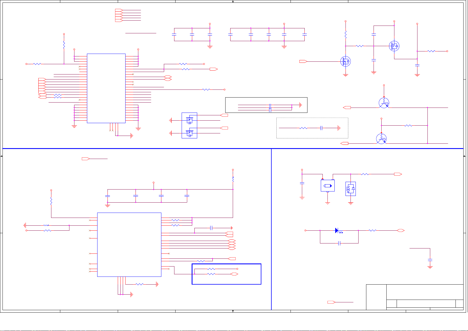Click the resistor between the two circled MOSFETs
Screen dimensions: 468x331
click(x=360, y=46)
